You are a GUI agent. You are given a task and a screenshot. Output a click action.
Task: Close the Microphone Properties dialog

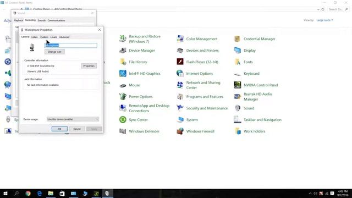[100, 30]
